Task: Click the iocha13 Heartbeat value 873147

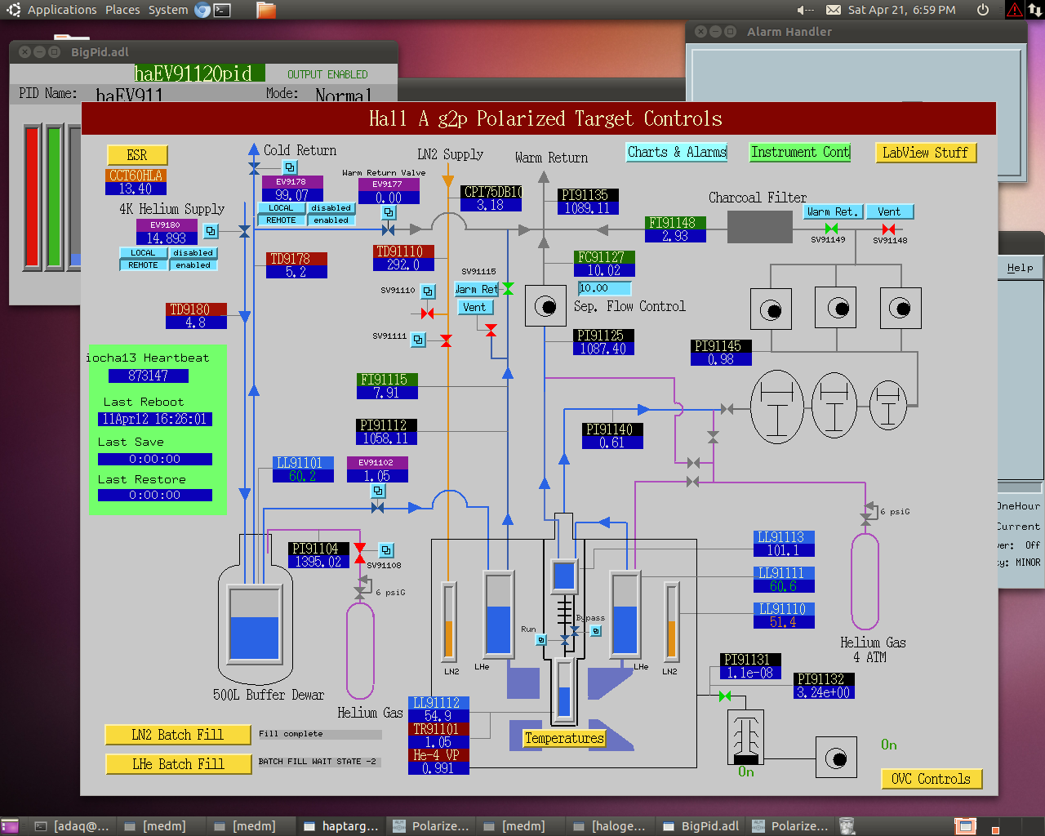Action: click(149, 376)
